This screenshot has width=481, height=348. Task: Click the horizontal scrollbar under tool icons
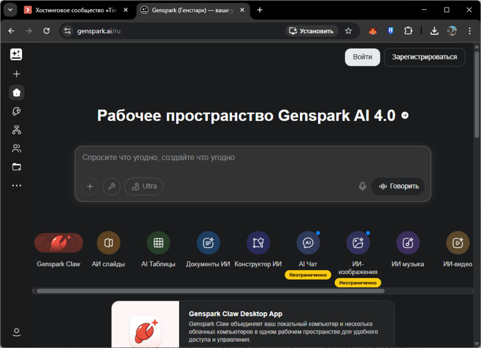click(210, 291)
